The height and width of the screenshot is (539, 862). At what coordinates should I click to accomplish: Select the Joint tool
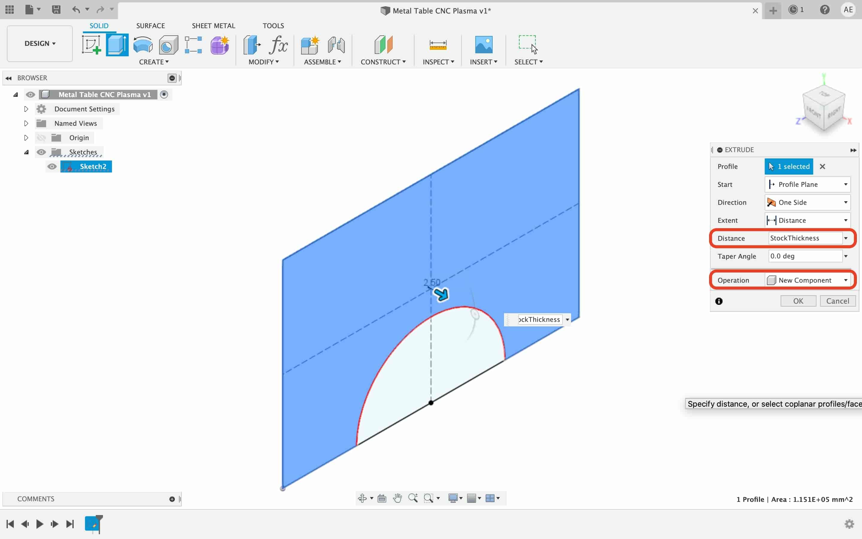tap(336, 45)
